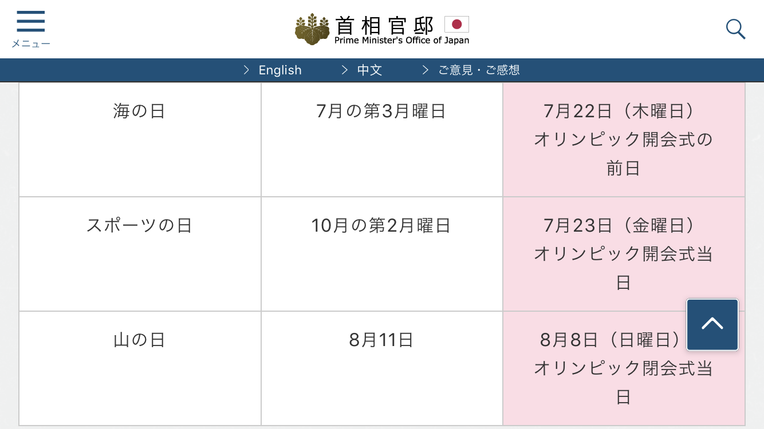Open the ご意見・ご感想 feedback link
Image resolution: width=764 pixels, height=429 pixels.
[x=479, y=70]
